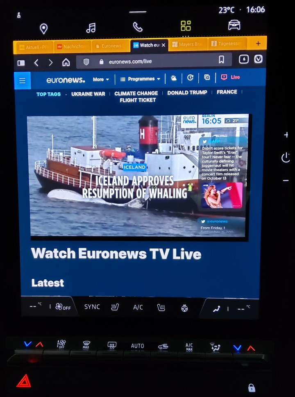Open the Euronews stacked-squares icon

pos(207,77)
